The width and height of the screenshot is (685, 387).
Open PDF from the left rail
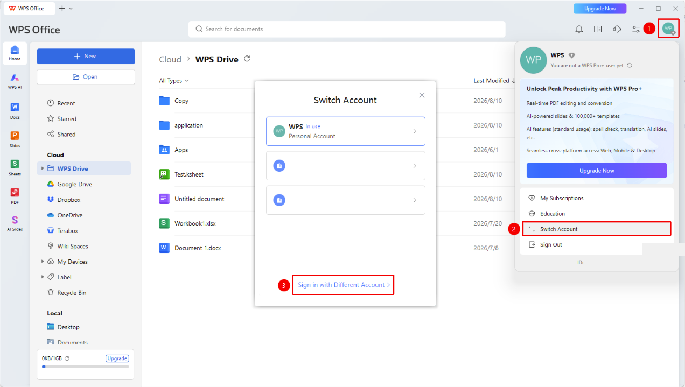point(15,196)
